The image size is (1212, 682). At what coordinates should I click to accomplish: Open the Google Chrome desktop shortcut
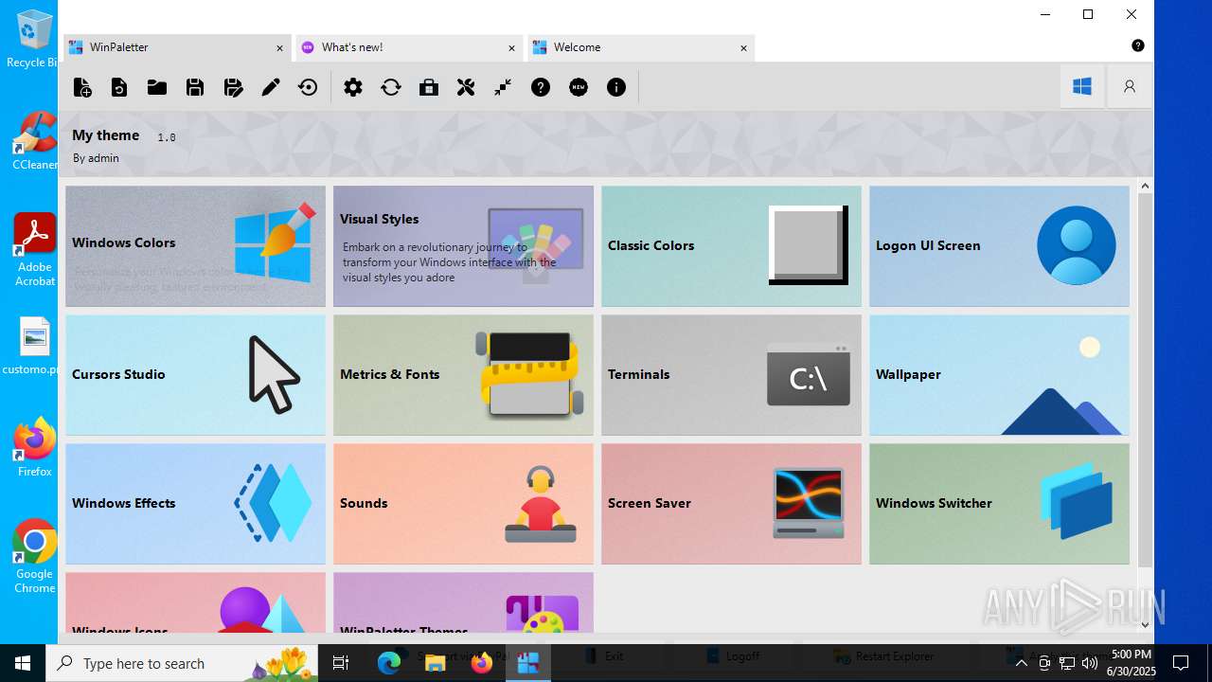(34, 556)
